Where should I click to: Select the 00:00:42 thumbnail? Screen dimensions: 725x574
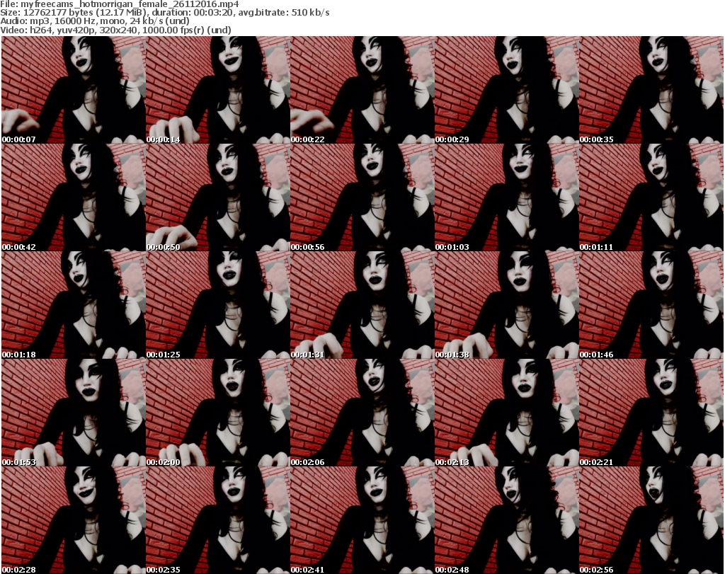tap(73, 197)
